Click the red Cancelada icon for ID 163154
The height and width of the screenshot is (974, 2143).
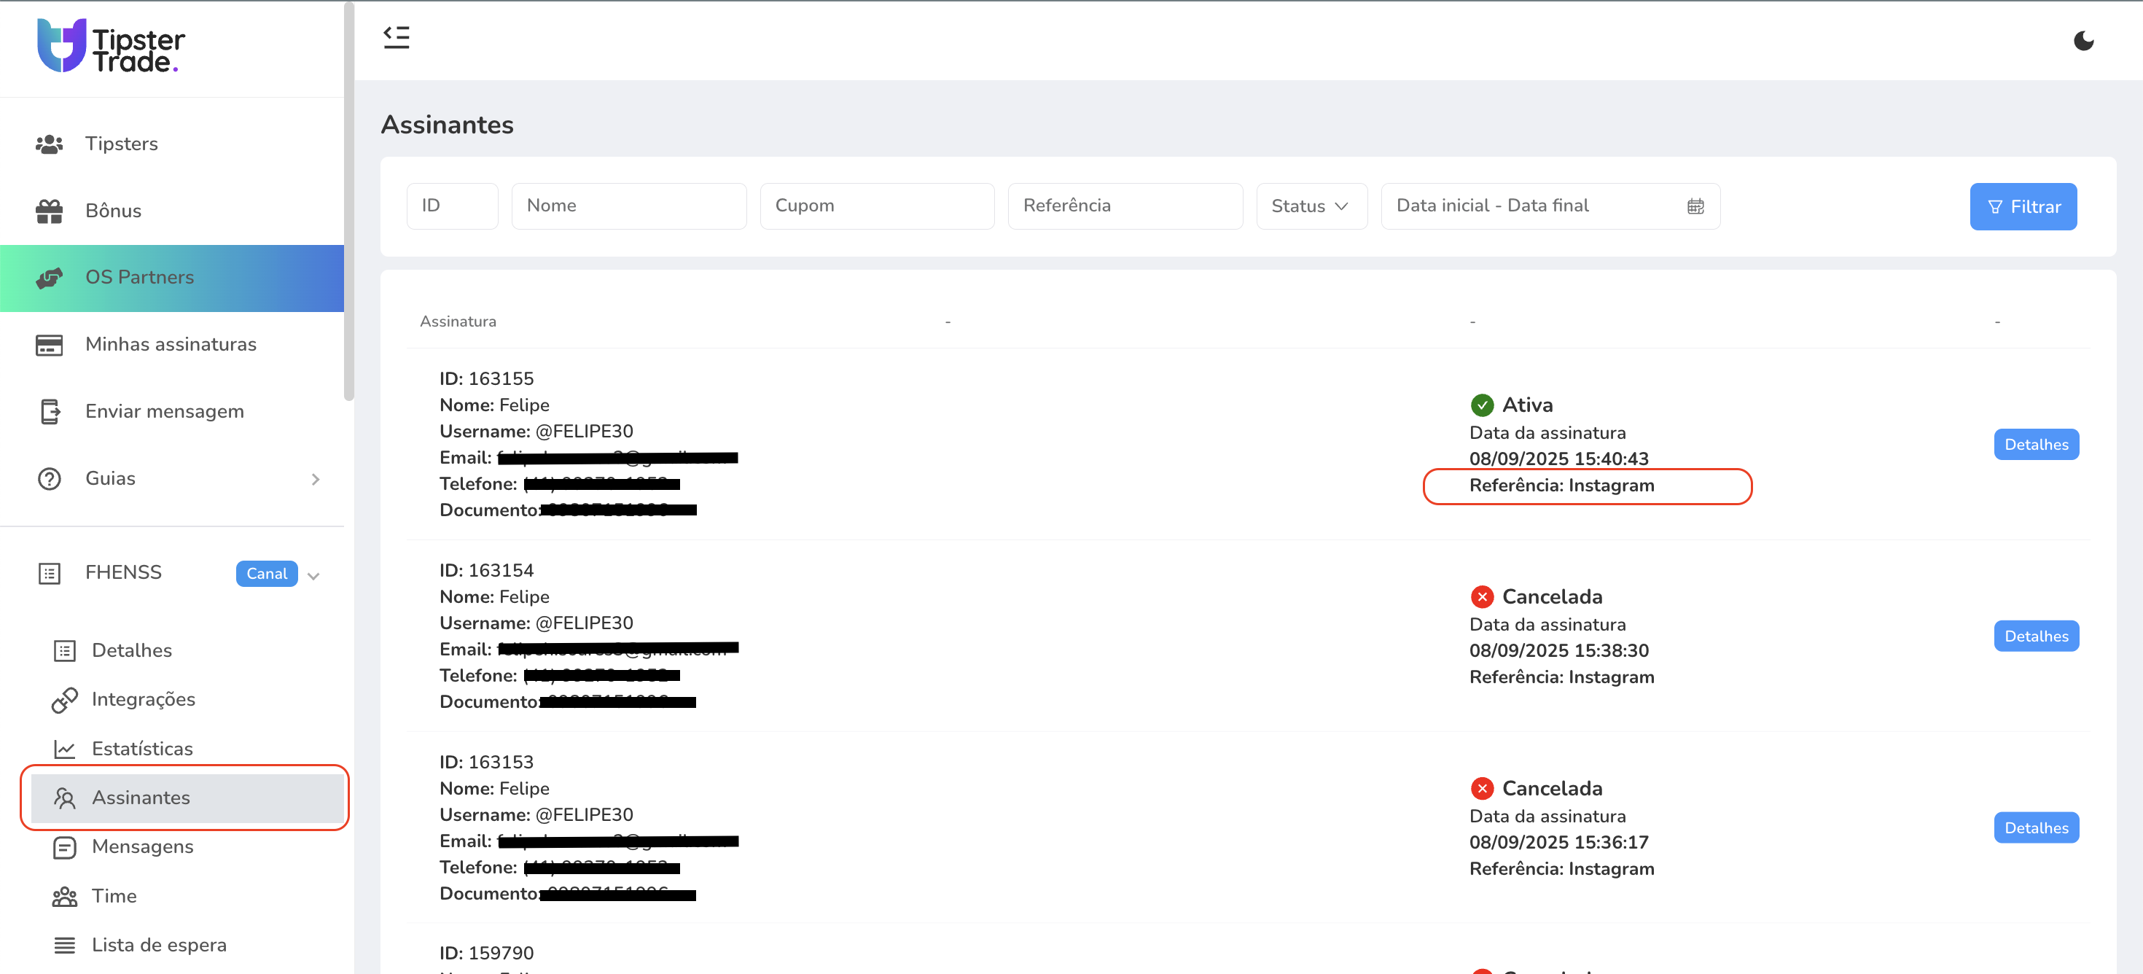[x=1482, y=596]
